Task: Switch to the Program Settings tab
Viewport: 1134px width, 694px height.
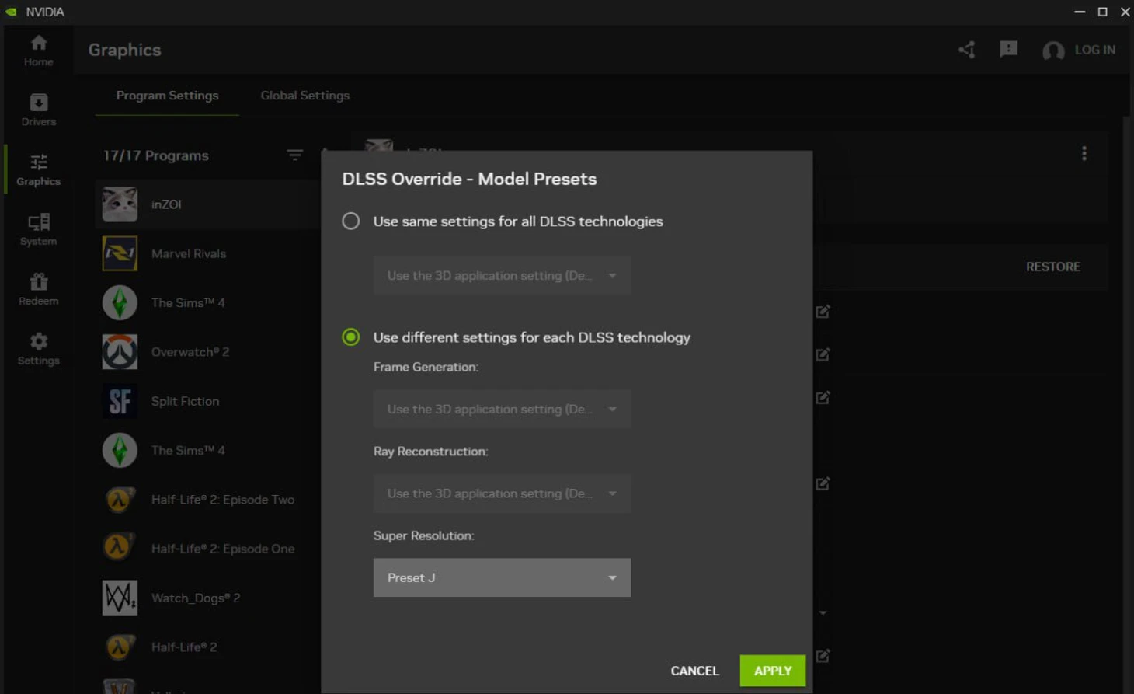Action: tap(167, 96)
